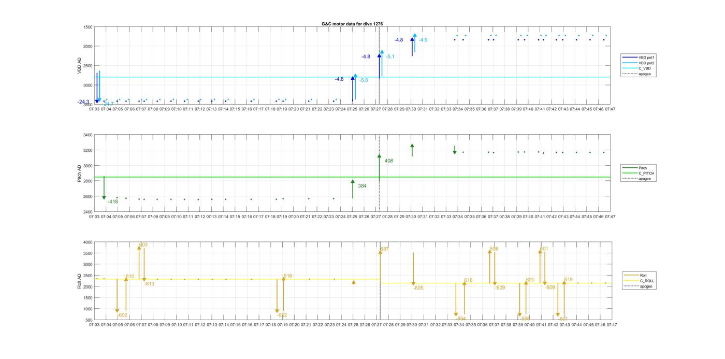Image resolution: width=725 pixels, height=359 pixels.
Task: Click the '616' roll value label
Action: point(288,276)
